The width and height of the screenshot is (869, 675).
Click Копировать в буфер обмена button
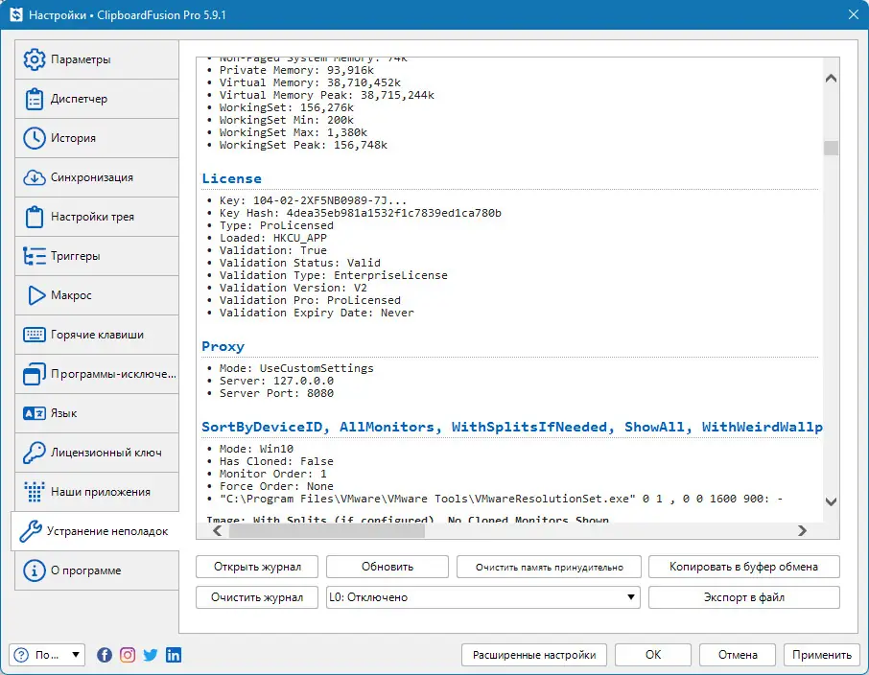[x=743, y=567]
